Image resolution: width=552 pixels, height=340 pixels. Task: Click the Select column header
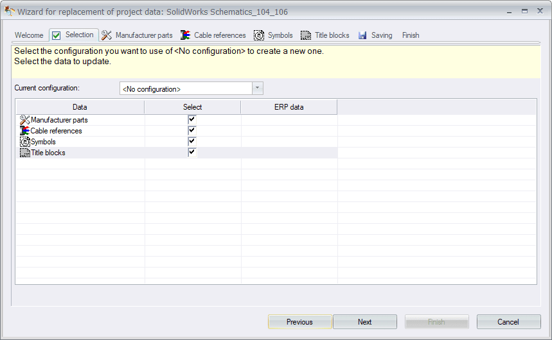pyautogui.click(x=192, y=107)
